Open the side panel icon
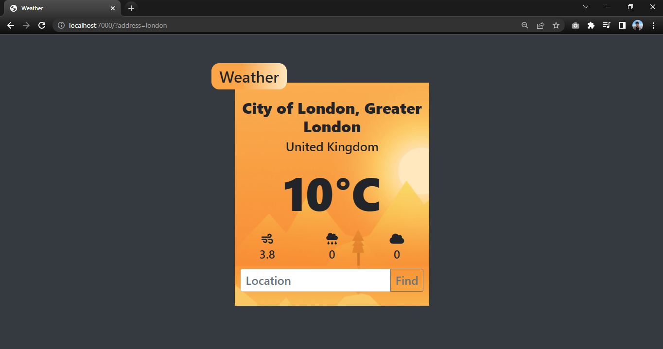Image resolution: width=663 pixels, height=349 pixels. pos(622,25)
